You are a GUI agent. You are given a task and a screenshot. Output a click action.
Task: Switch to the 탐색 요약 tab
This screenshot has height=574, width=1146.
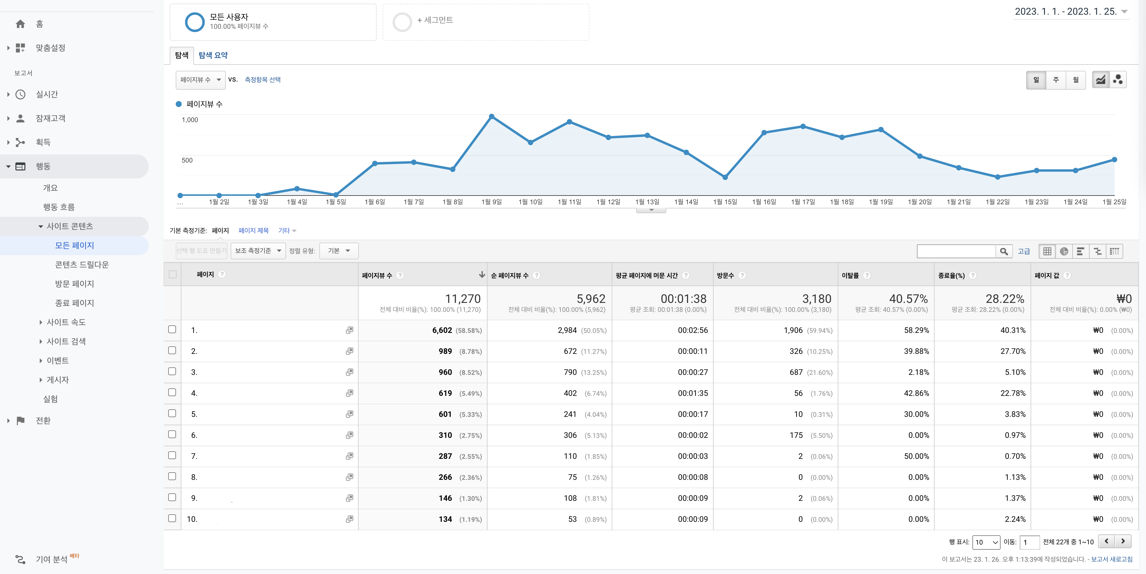(213, 55)
